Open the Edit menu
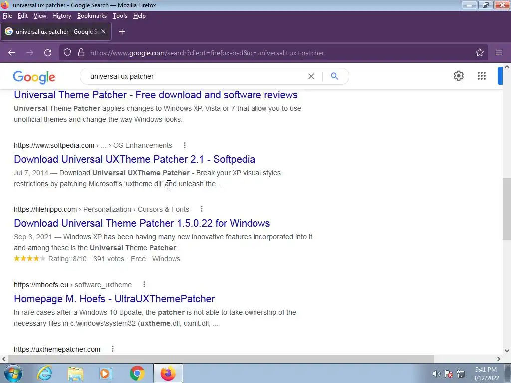The height and width of the screenshot is (383, 511). coord(23,16)
